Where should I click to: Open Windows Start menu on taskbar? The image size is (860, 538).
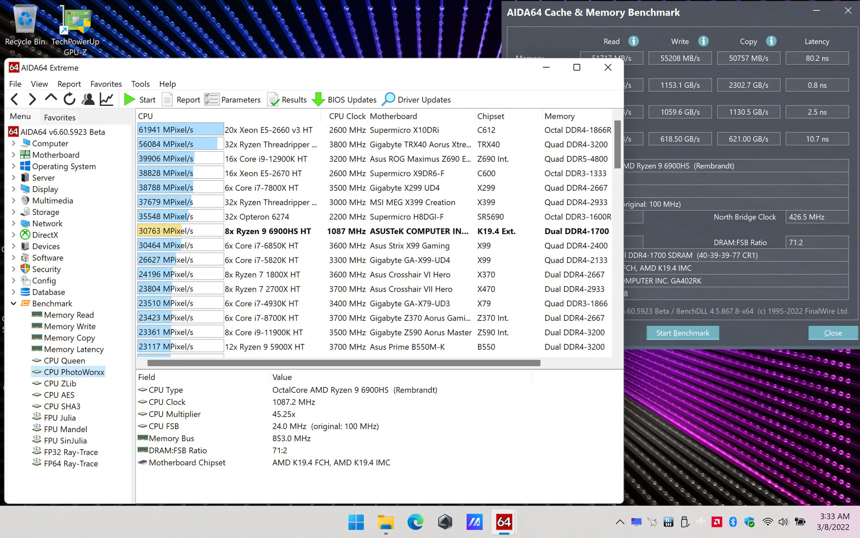356,522
